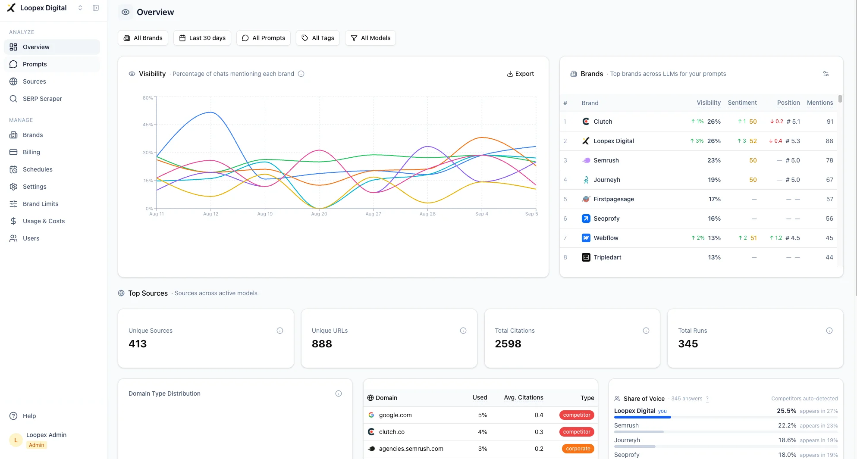Click the Visibility info icon
This screenshot has height=459, width=857.
(301, 74)
